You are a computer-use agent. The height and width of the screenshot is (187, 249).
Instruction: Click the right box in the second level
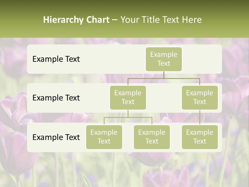click(x=200, y=97)
